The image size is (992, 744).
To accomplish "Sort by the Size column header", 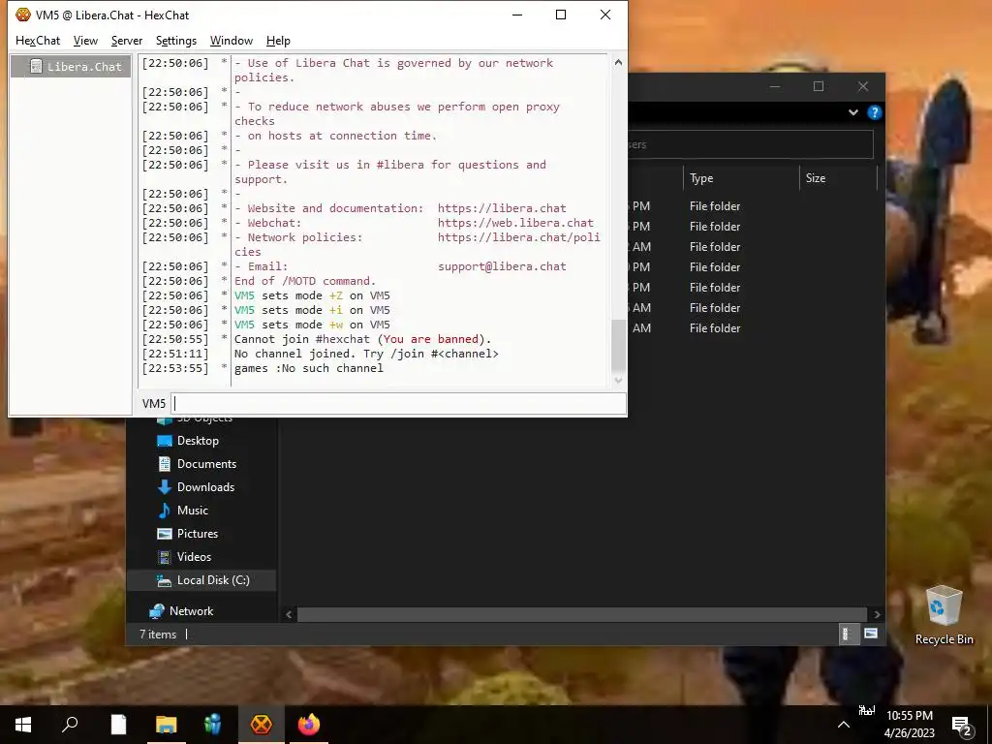I will tap(838, 178).
